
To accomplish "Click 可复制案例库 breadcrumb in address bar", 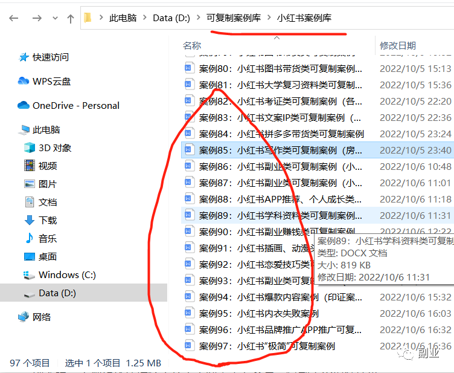I will (x=233, y=18).
